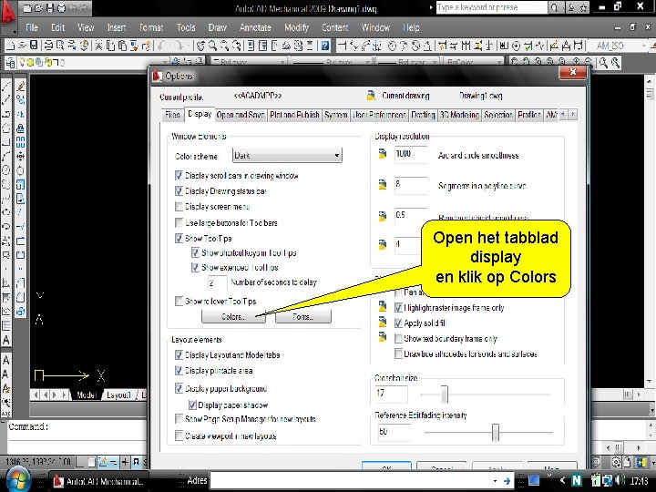This screenshot has width=656, height=492.
Task: Select the Circle tool in draw toolbar
Action: coord(6,169)
